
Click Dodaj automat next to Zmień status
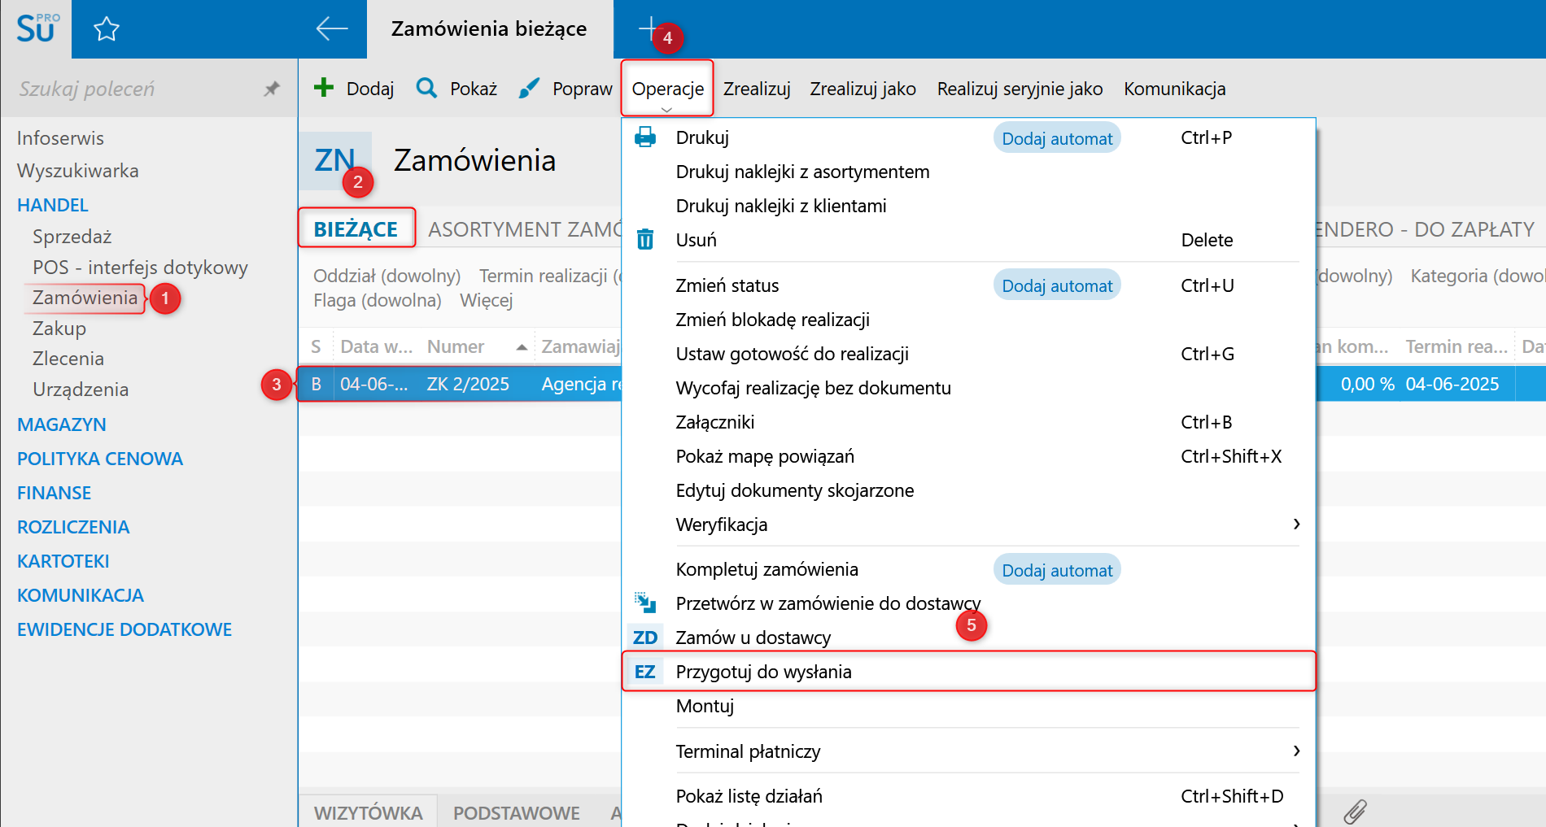tap(1056, 286)
